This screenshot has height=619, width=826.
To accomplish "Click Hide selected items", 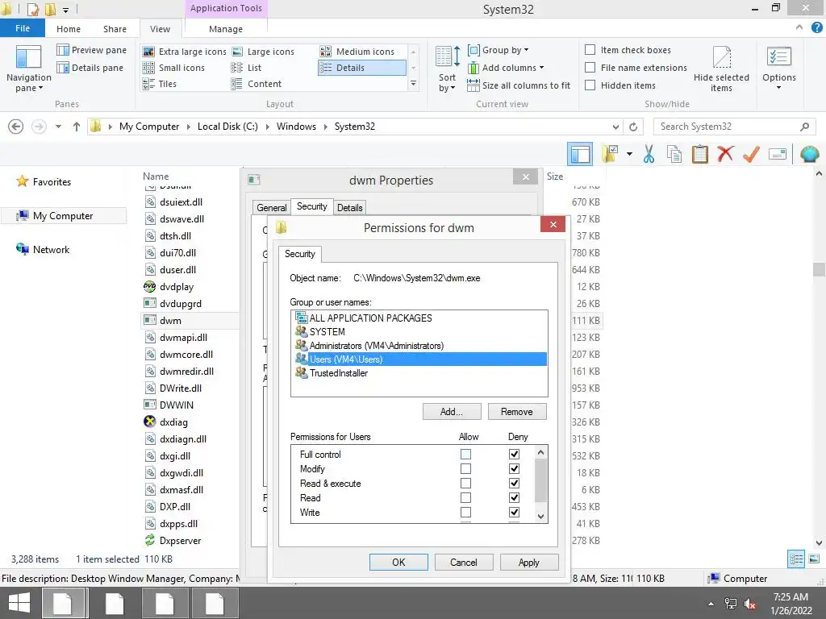I will click(721, 69).
